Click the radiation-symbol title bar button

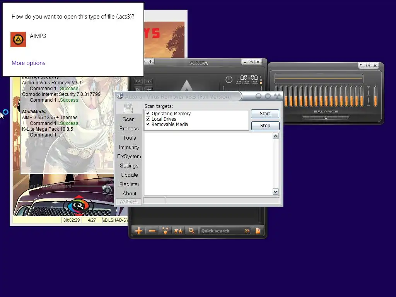click(277, 96)
